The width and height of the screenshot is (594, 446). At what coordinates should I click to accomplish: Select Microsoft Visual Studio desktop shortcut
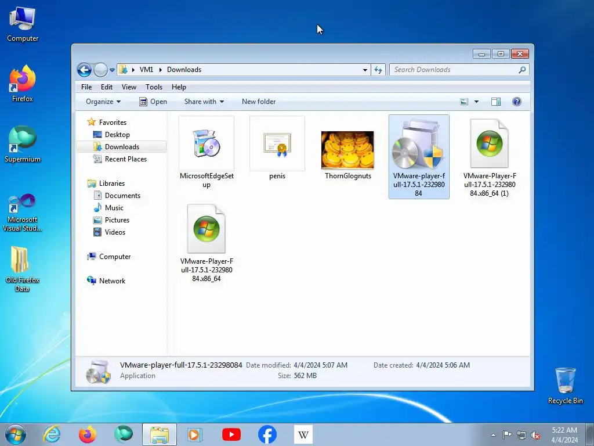tap(23, 213)
